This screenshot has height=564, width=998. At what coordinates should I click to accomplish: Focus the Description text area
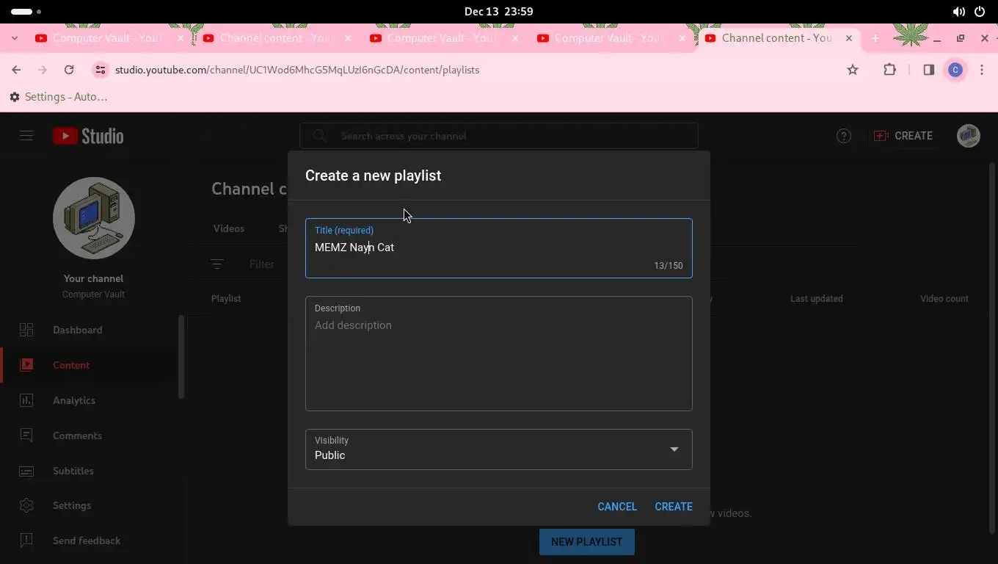[499, 353]
